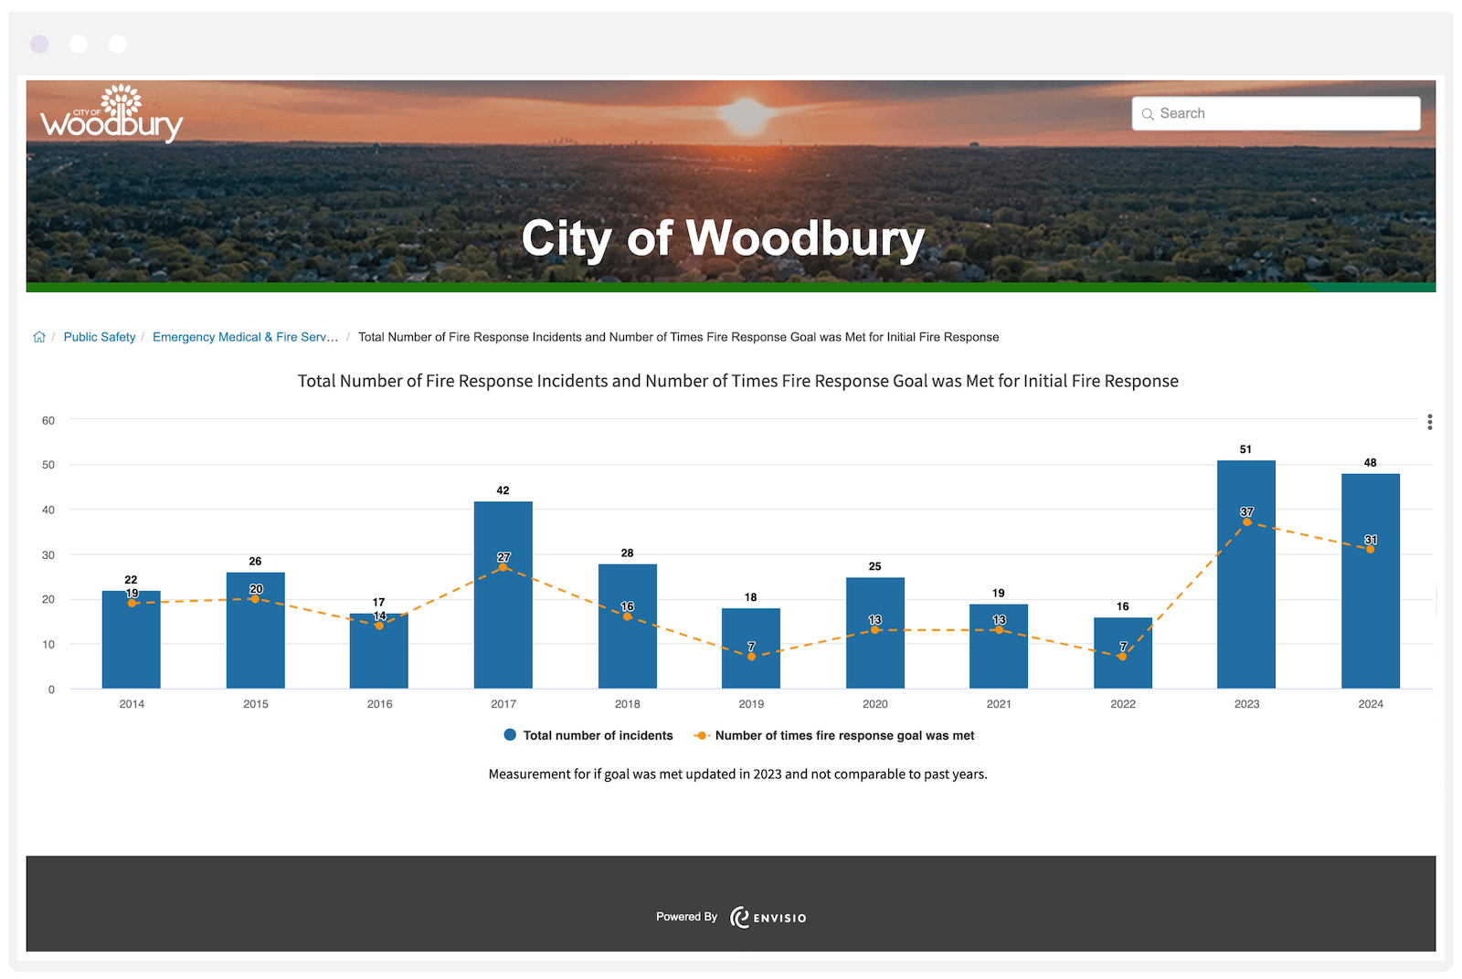Expand chart download options from kebab menu
Viewport: 1462px width, 979px height.
tap(1429, 421)
